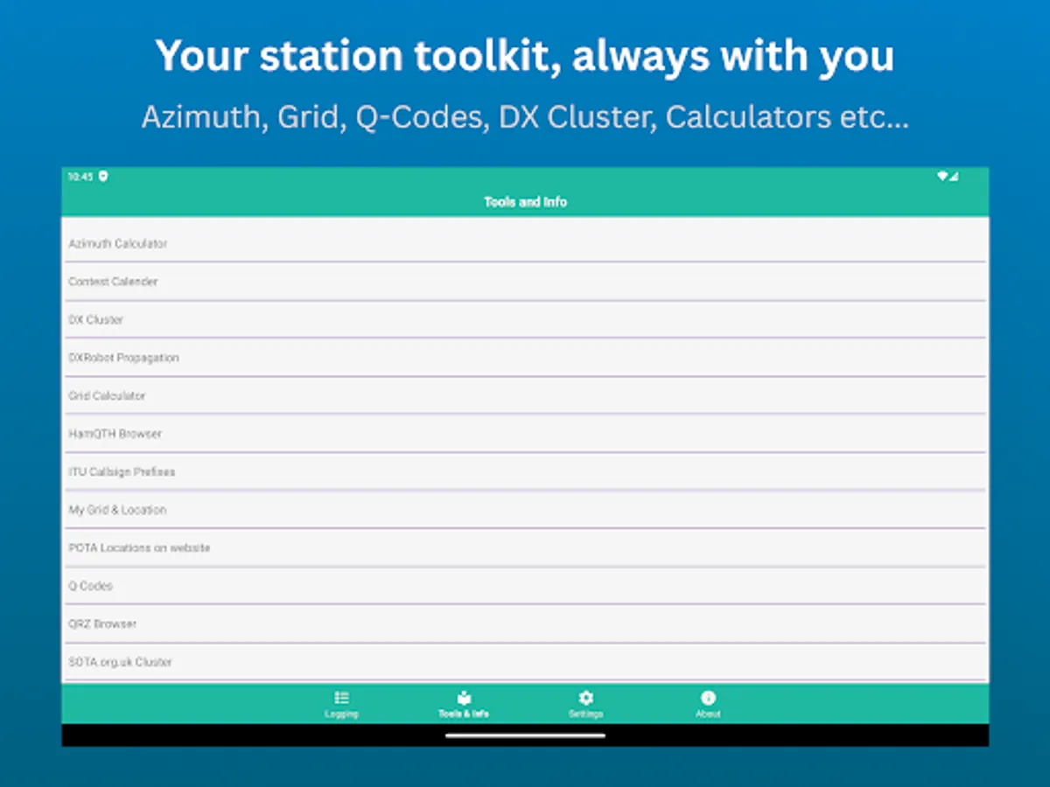Tap the Android home gesture bar
The height and width of the screenshot is (787, 1050).
tap(525, 735)
